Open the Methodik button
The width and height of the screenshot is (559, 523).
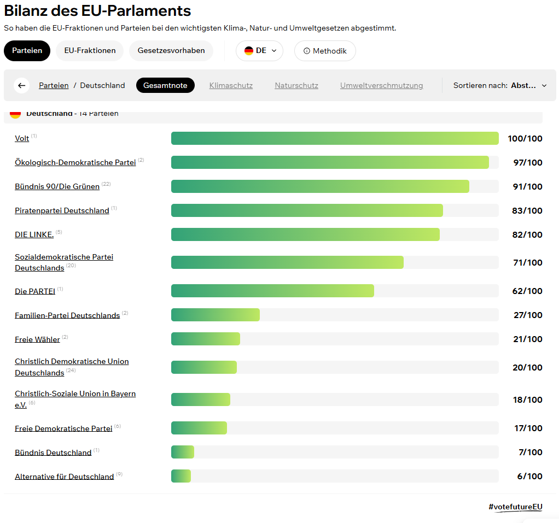325,51
